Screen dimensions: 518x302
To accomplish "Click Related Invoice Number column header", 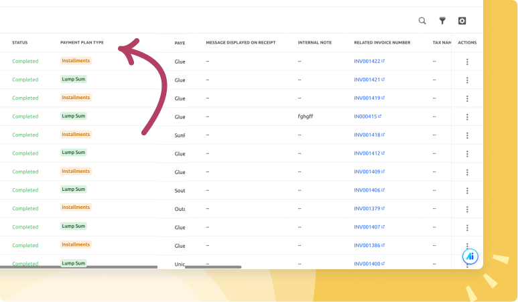I will pos(382,43).
